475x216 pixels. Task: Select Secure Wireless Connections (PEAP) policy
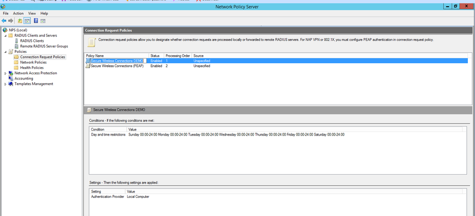click(117, 66)
